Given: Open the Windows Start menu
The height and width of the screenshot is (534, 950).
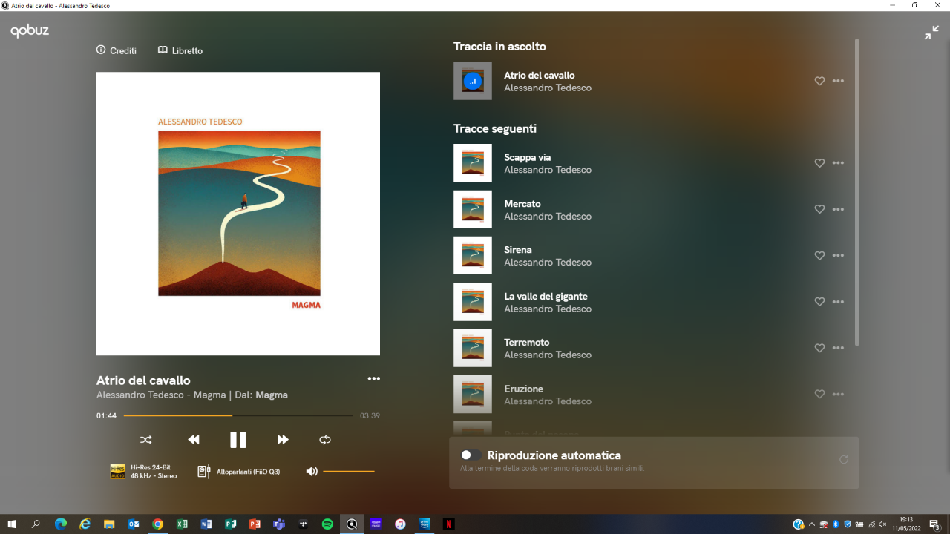Looking at the screenshot, I should point(12,524).
